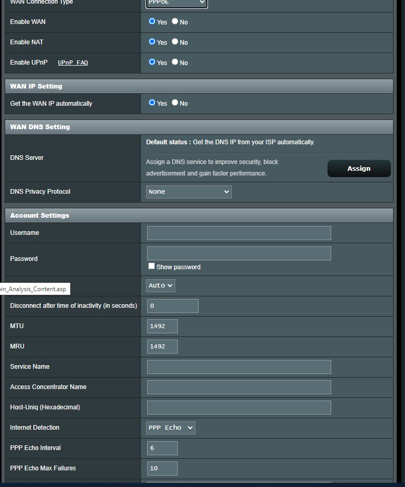
Task: Select Yes for Enable NAT
Action: coord(152,42)
